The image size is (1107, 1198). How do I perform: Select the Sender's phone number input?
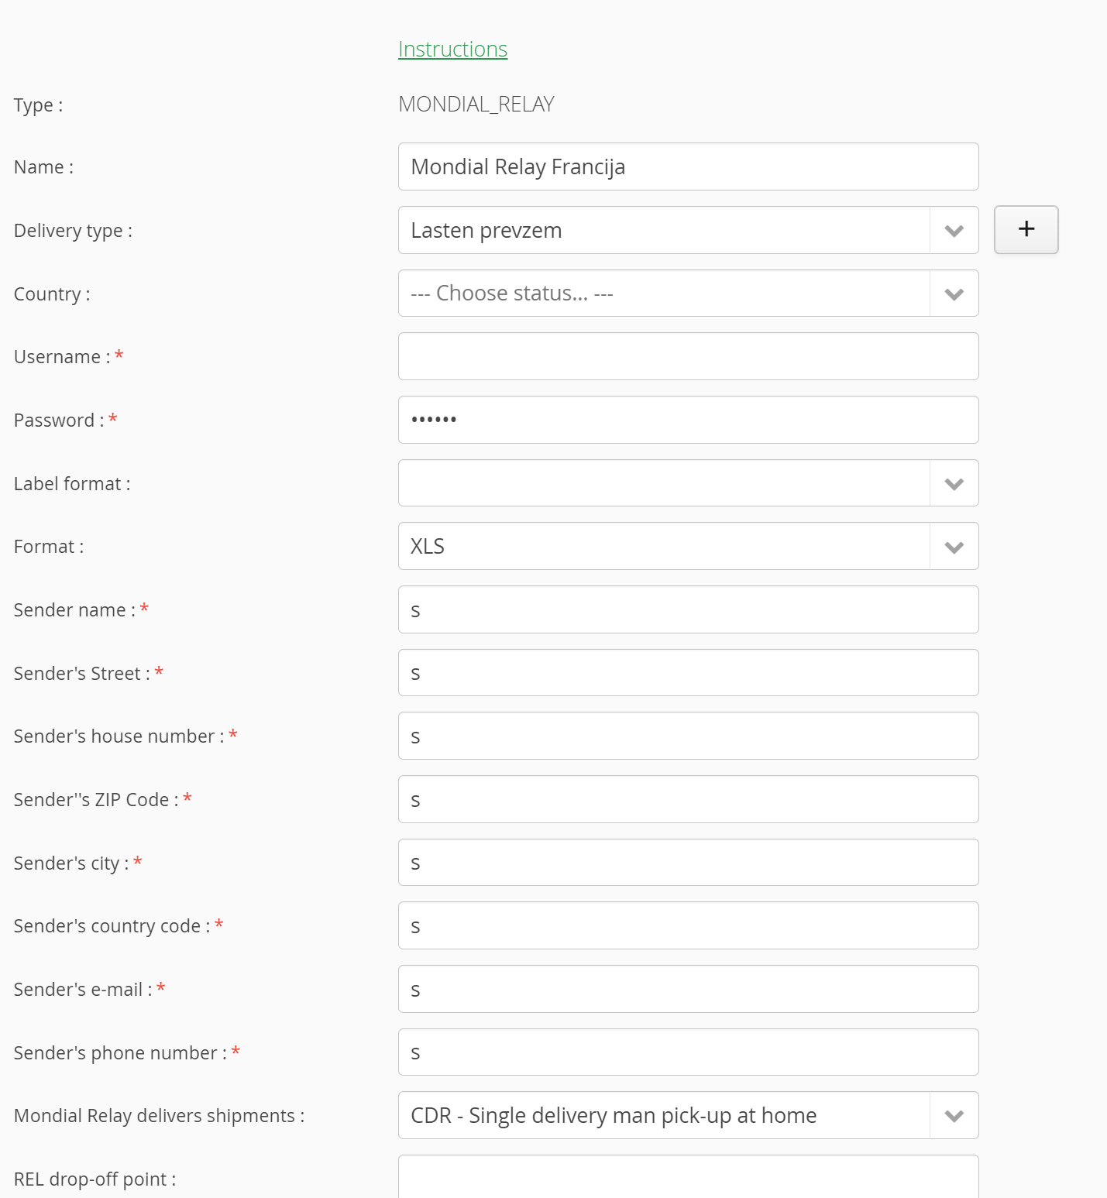tap(689, 1052)
